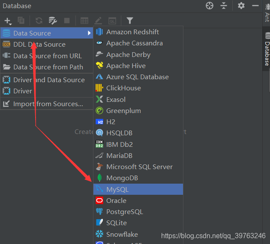Click the IBM Db2 icon
This screenshot has height=244, width=270.
[x=99, y=144]
